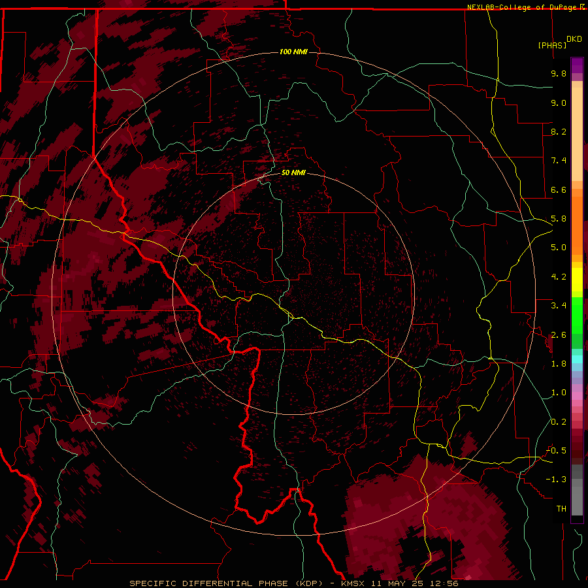Viewport: 588px width, 588px height.
Task: Click the 6.6 legend value
Action: 559,189
